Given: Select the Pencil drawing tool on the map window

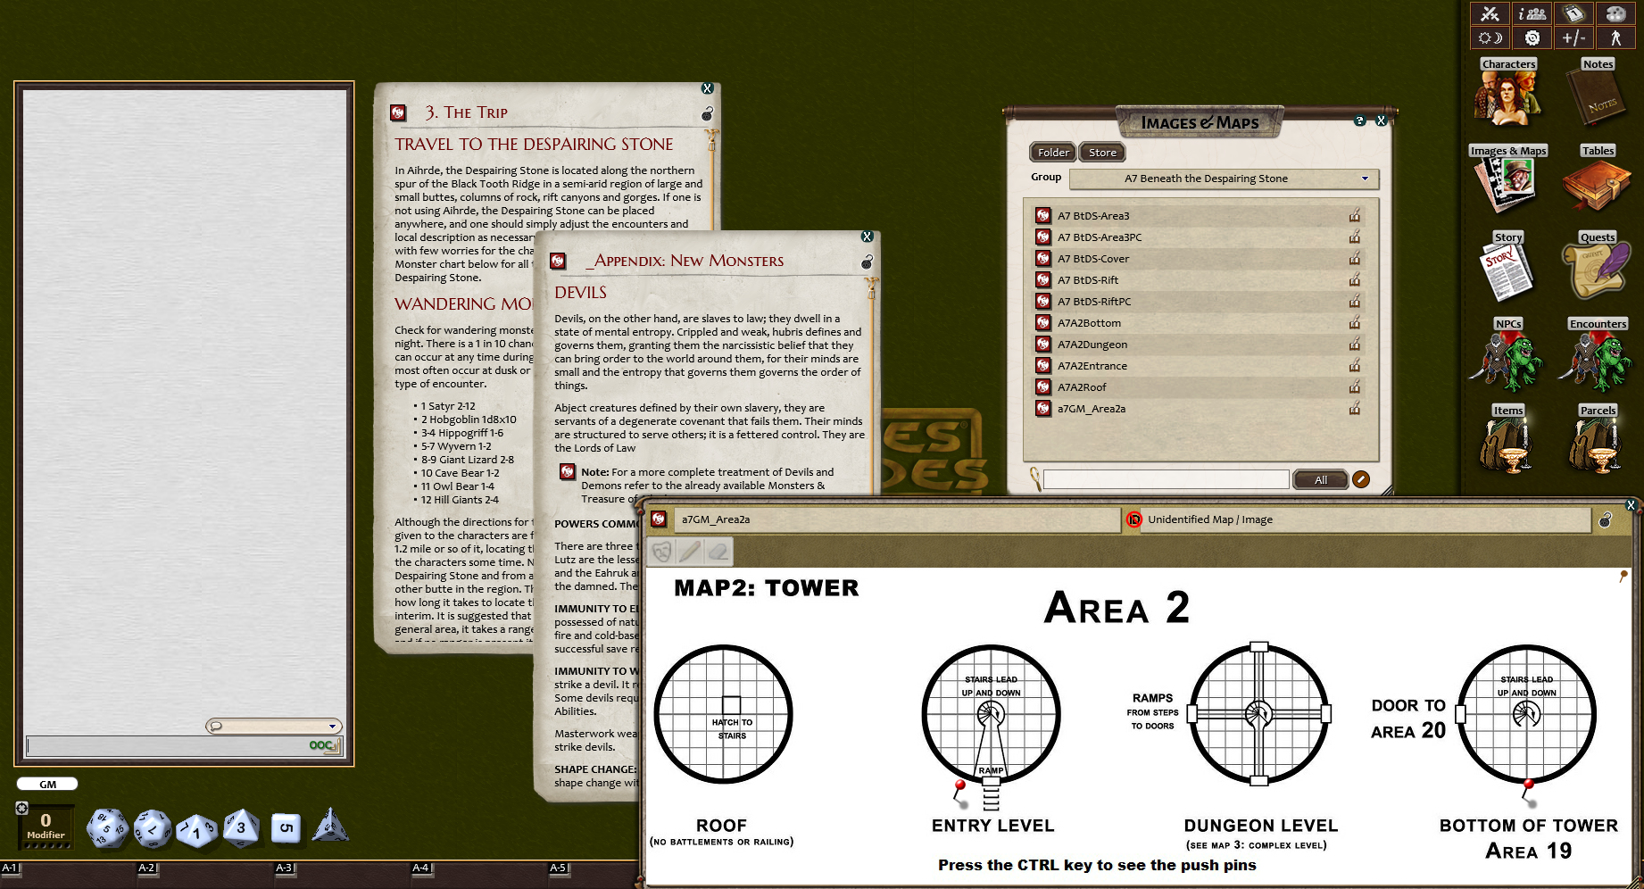Looking at the screenshot, I should (x=688, y=551).
